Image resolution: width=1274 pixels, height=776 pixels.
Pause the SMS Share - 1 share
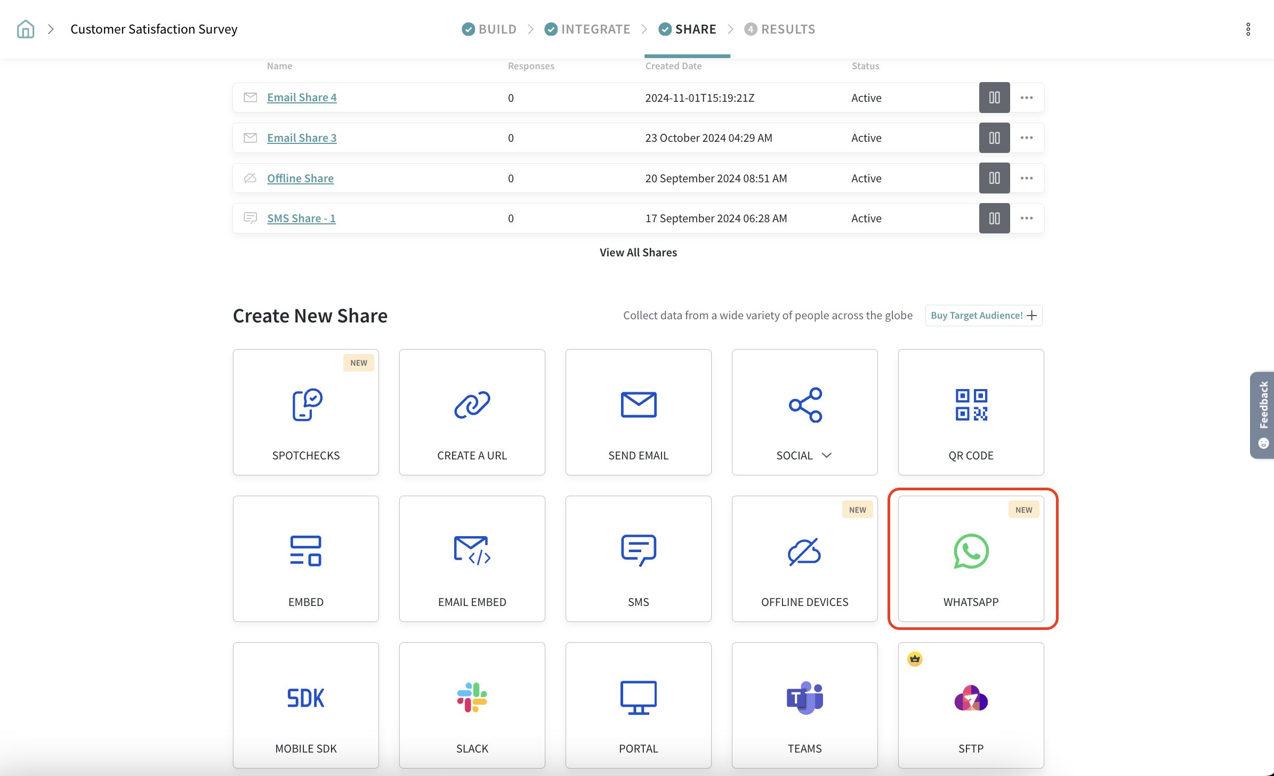pos(994,218)
